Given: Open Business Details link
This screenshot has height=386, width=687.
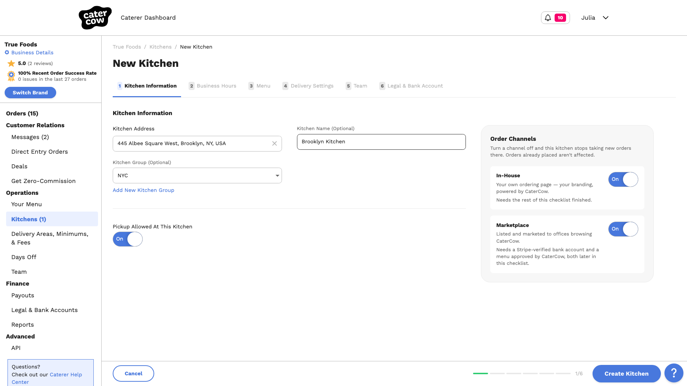Looking at the screenshot, I should click(32, 53).
